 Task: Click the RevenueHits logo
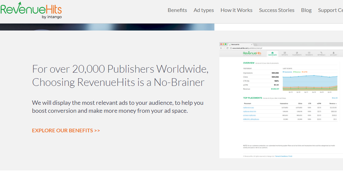(31, 10)
